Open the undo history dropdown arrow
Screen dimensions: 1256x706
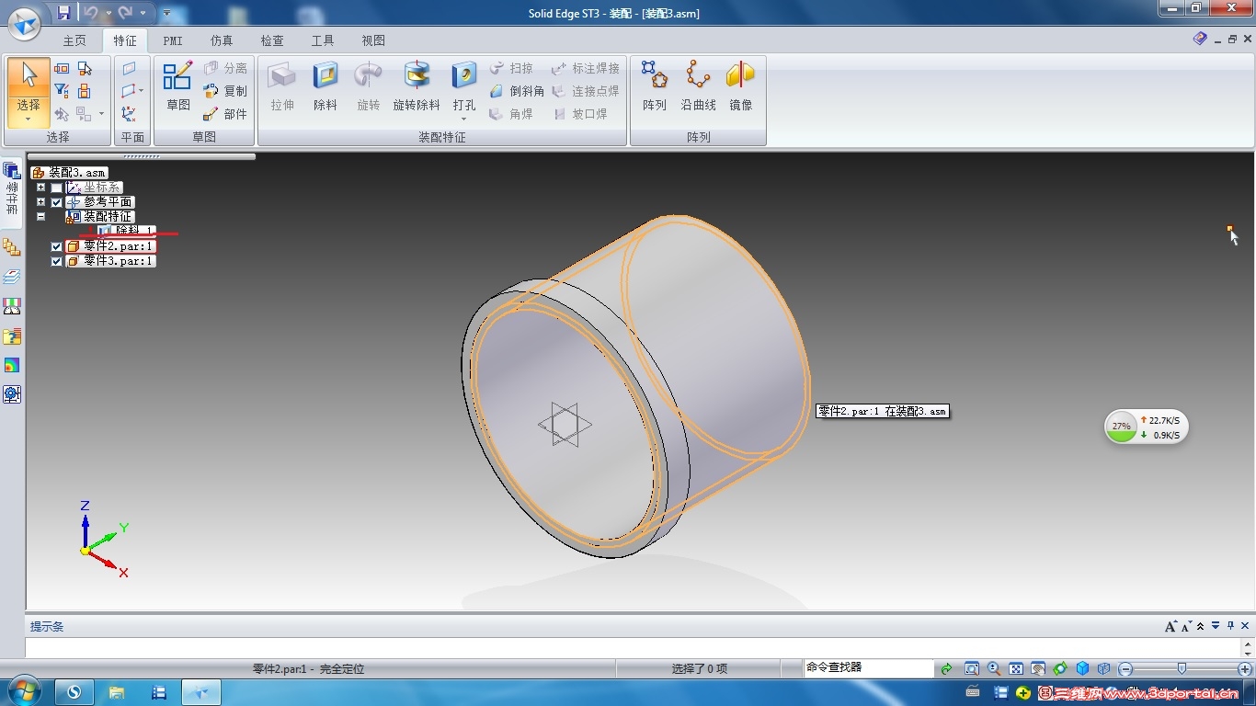click(x=108, y=14)
